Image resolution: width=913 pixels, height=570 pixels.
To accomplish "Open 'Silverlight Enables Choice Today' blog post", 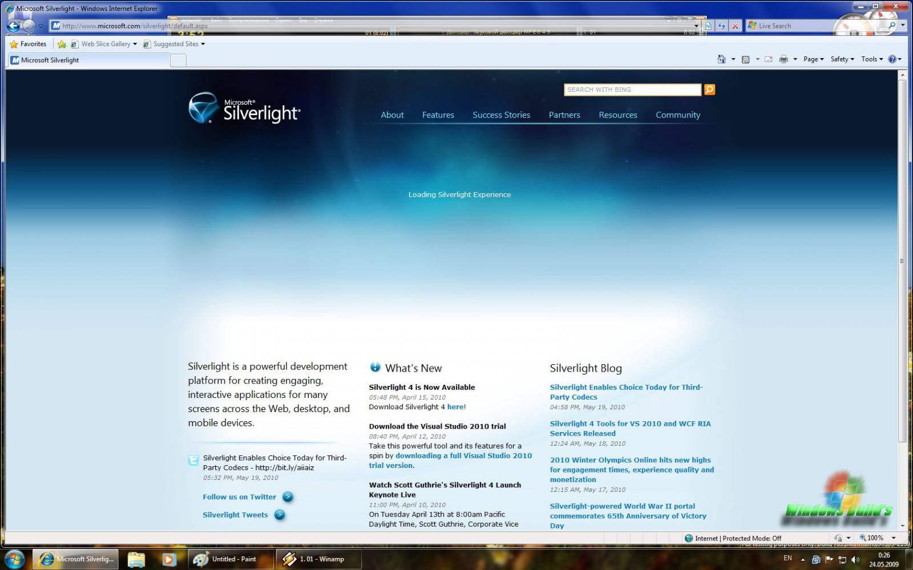I will click(x=626, y=392).
